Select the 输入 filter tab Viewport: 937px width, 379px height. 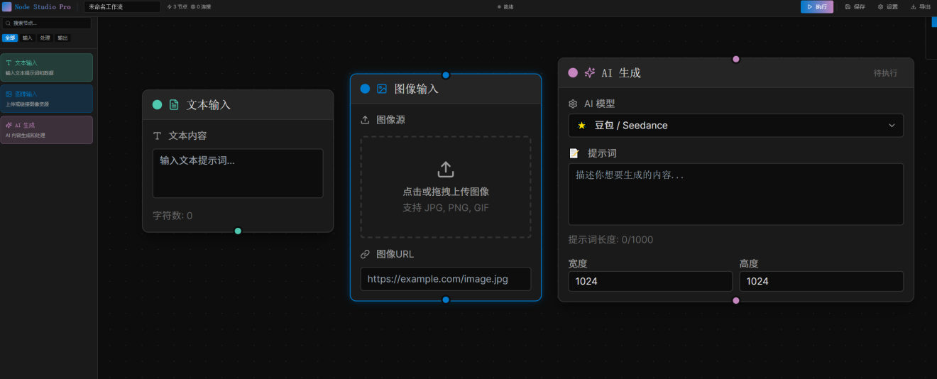(x=28, y=38)
